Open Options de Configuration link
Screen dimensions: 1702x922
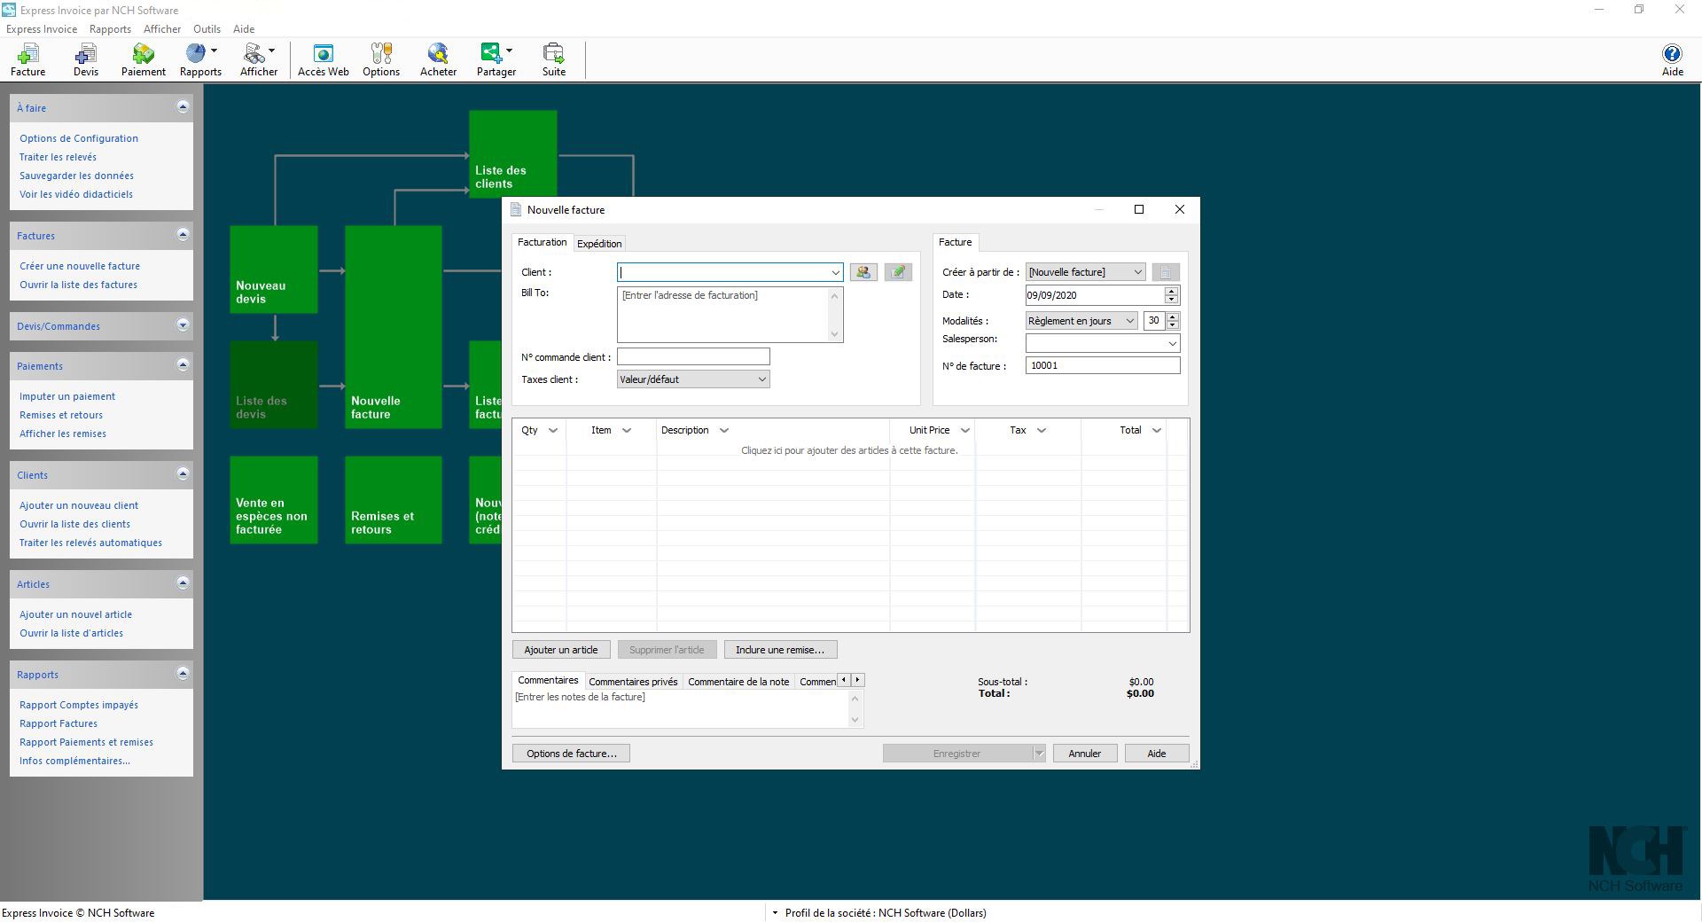(79, 138)
